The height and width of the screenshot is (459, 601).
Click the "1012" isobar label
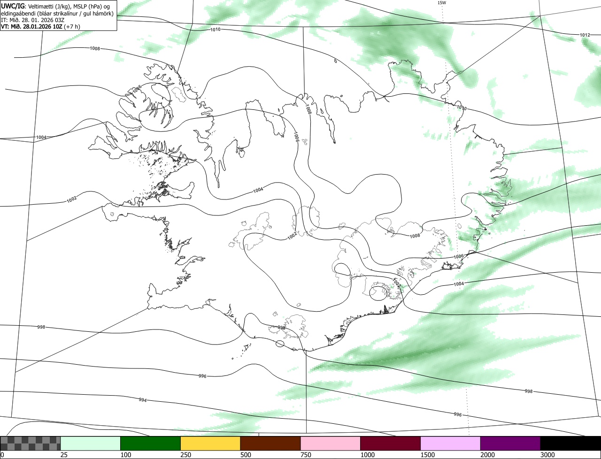585,35
